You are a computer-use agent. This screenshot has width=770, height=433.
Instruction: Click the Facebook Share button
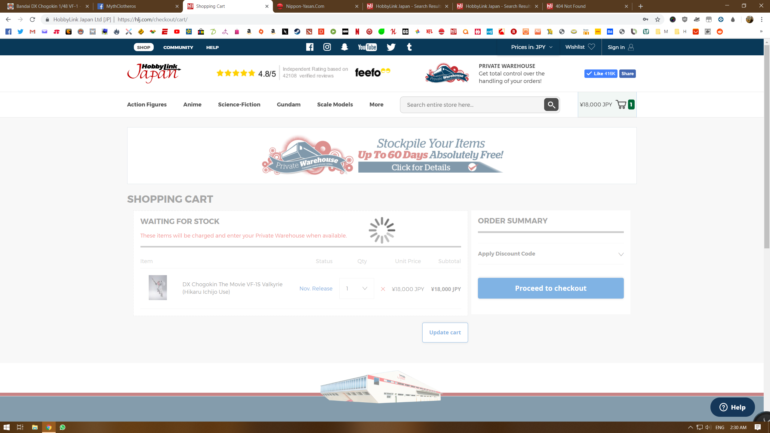coord(627,74)
